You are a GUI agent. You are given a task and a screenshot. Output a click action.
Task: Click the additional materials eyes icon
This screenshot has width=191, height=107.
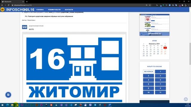point(24,27)
